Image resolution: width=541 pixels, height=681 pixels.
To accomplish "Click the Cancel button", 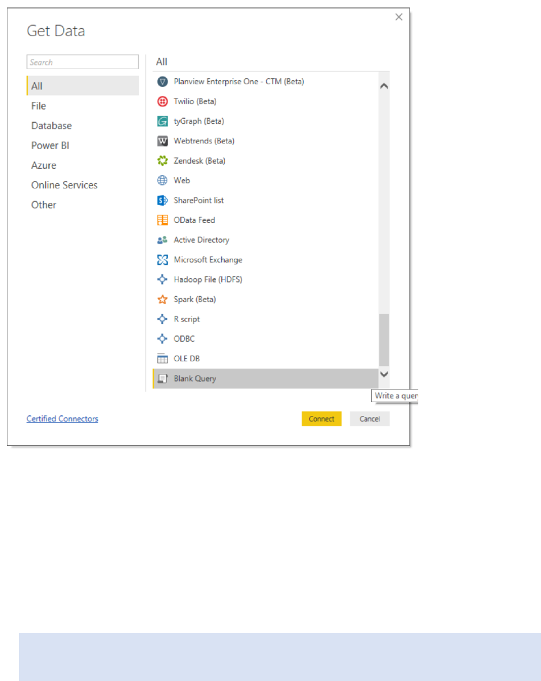I will [369, 419].
